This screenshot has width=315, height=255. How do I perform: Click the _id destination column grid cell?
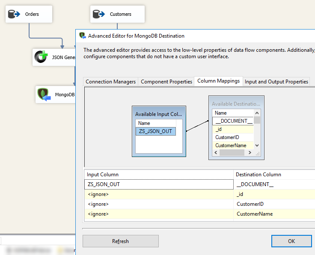tap(274, 194)
